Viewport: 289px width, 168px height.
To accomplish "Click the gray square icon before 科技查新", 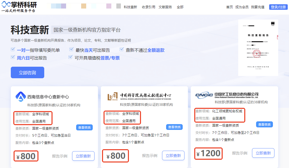I will point(119,7).
